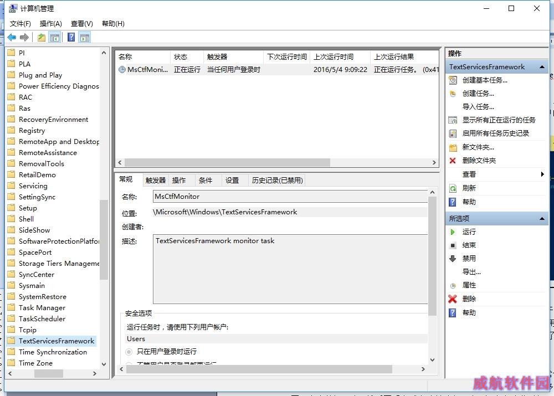The width and height of the screenshot is (554, 396).
Task: Click the 新文件夹 folder icon
Action: (x=453, y=147)
